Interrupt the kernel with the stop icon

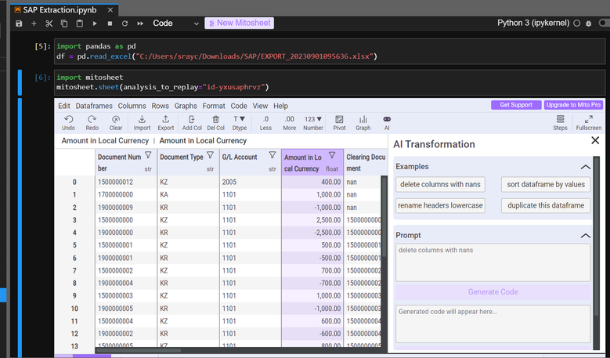coord(110,24)
